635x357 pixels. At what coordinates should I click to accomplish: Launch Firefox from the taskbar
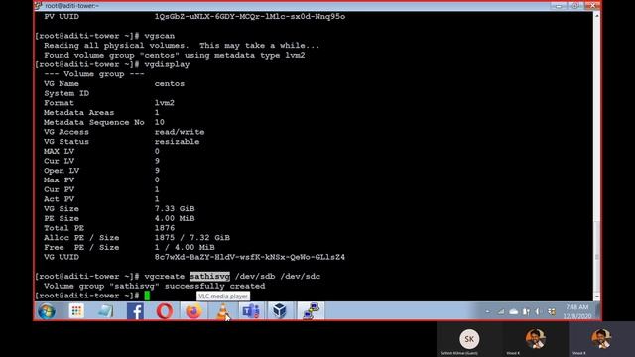click(x=193, y=311)
